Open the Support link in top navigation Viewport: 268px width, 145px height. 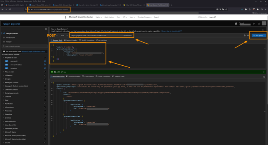click(156, 17)
